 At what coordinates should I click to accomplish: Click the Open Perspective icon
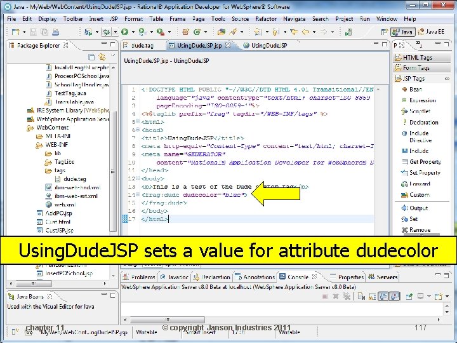click(x=385, y=32)
